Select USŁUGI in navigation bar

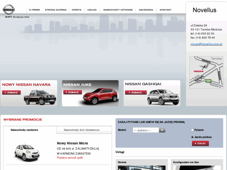point(92,10)
